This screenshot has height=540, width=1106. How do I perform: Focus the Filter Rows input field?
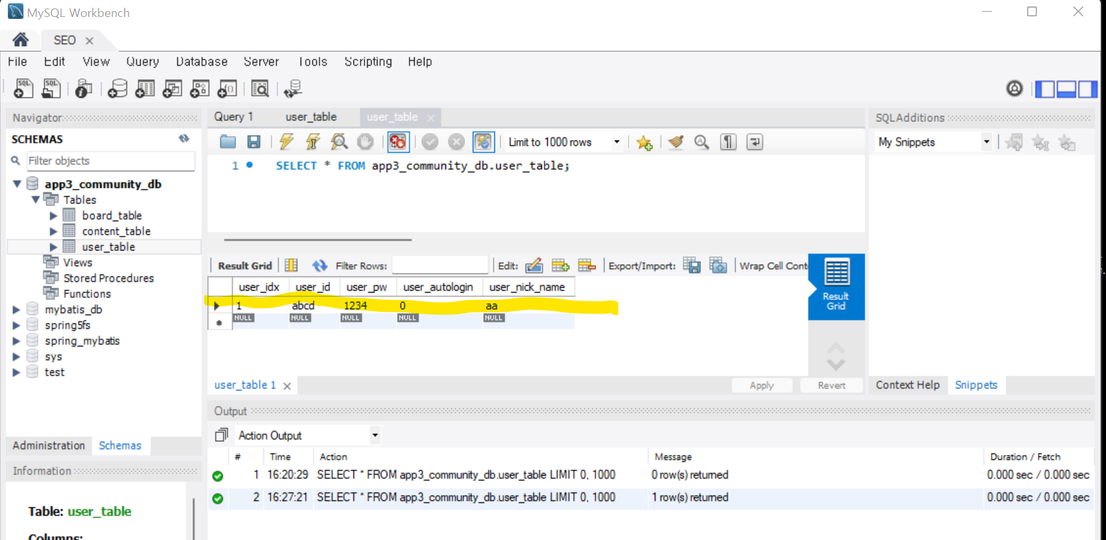pos(440,265)
